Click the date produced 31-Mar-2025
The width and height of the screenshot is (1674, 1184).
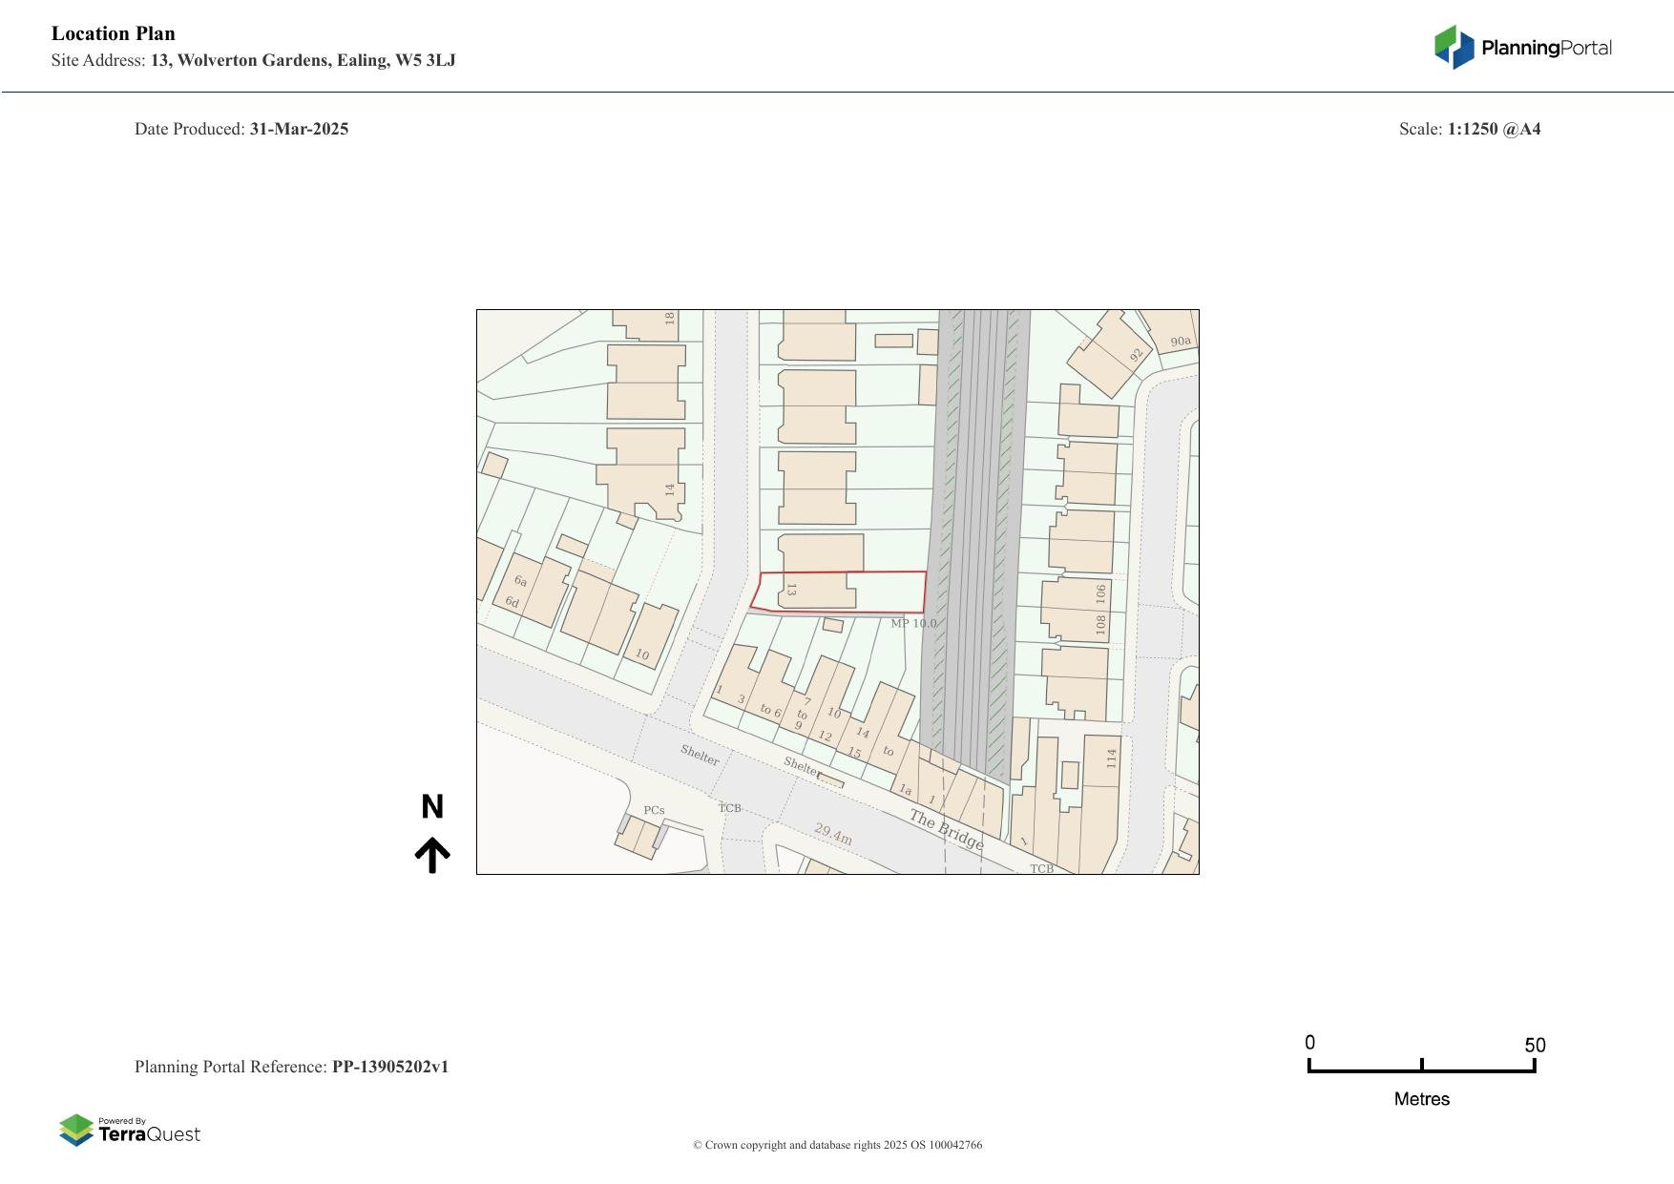click(299, 129)
